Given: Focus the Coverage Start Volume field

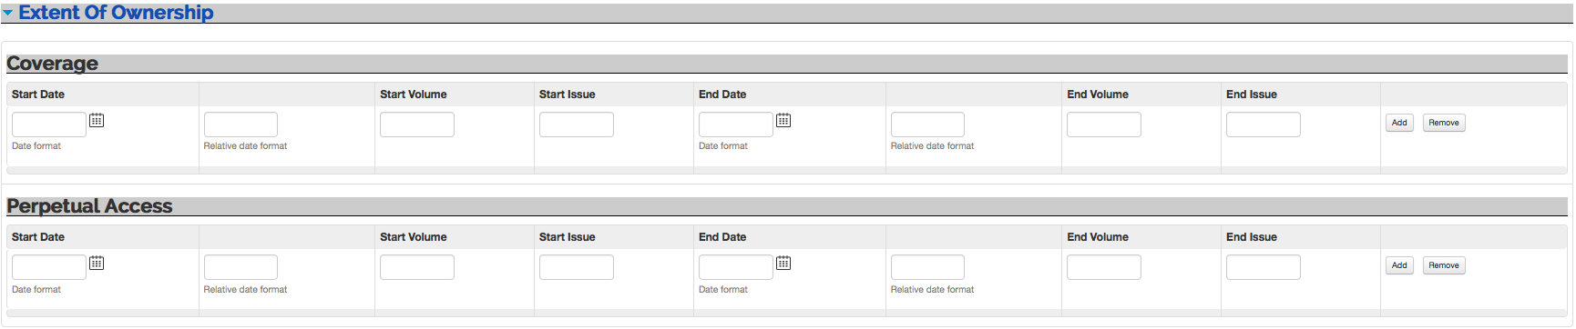Looking at the screenshot, I should click(417, 125).
